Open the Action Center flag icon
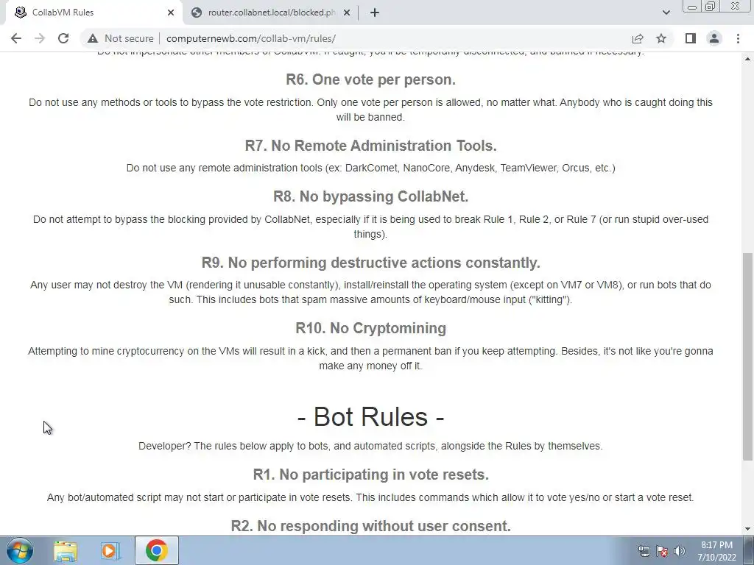Screen dimensions: 754x565 point(662,551)
